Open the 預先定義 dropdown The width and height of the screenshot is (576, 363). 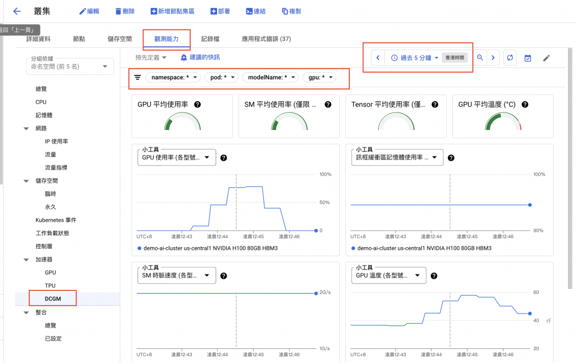151,57
